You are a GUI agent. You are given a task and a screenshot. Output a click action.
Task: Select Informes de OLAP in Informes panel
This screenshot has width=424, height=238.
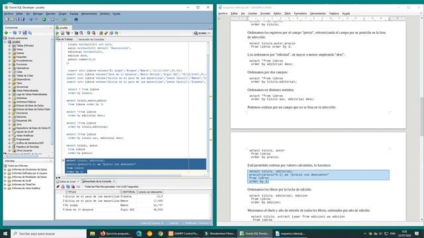21,180
